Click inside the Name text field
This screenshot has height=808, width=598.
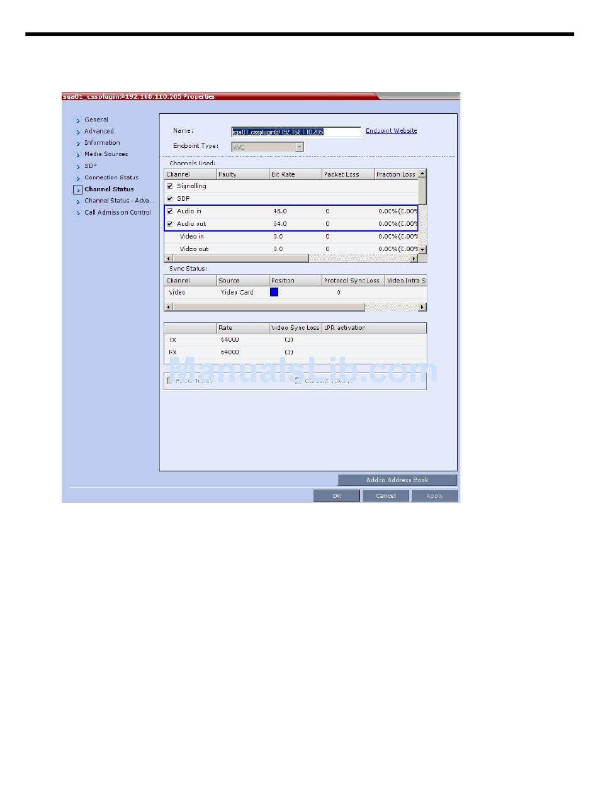pos(296,132)
